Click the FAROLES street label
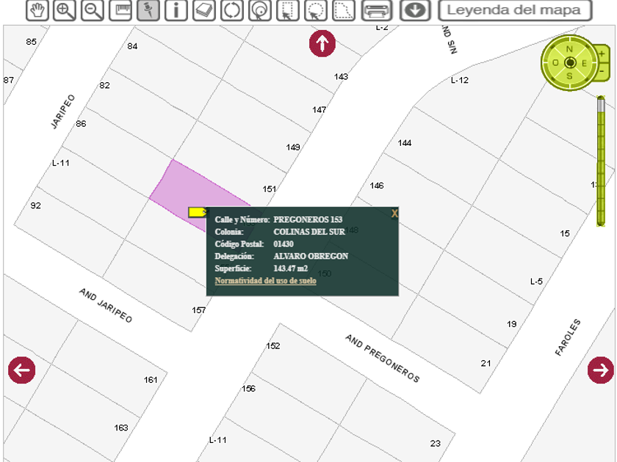617x462 pixels. (568, 337)
